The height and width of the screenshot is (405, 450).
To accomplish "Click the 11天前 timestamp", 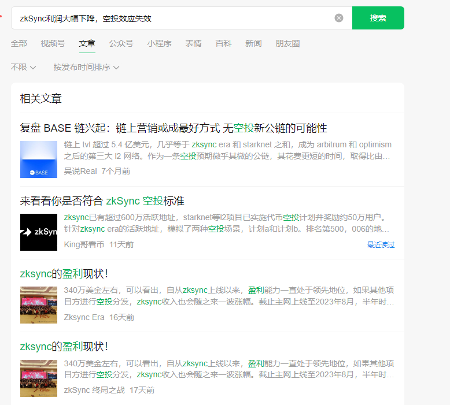I will click(x=121, y=244).
